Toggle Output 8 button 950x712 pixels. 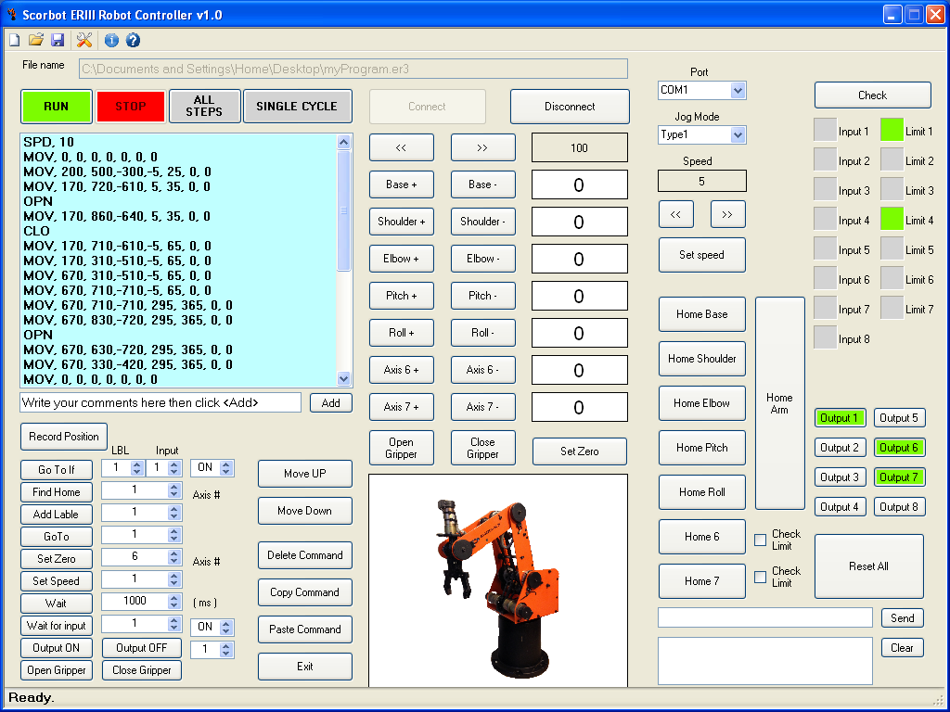(x=899, y=507)
